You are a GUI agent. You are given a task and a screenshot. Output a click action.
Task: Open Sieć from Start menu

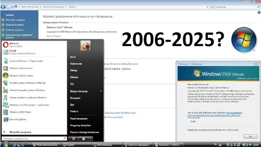click(x=72, y=105)
